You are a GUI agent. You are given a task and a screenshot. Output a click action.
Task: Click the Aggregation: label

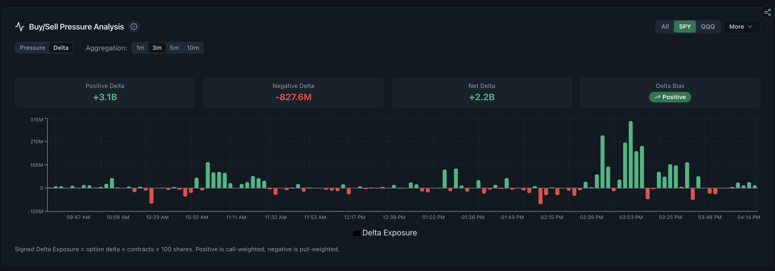(x=106, y=48)
